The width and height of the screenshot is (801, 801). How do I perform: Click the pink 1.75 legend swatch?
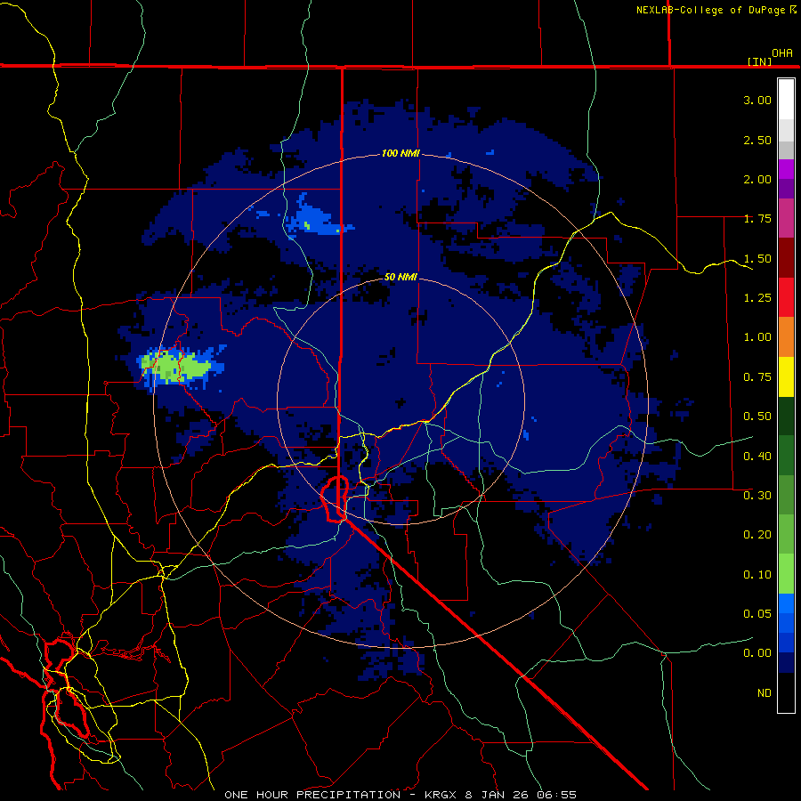(786, 218)
